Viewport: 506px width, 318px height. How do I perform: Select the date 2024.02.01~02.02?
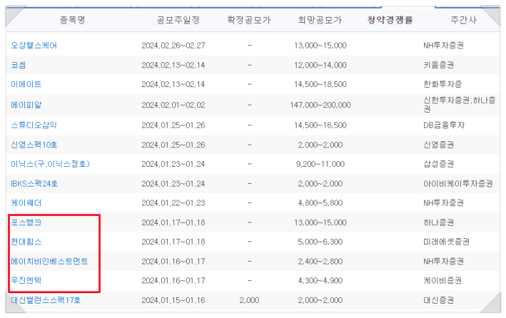click(173, 105)
